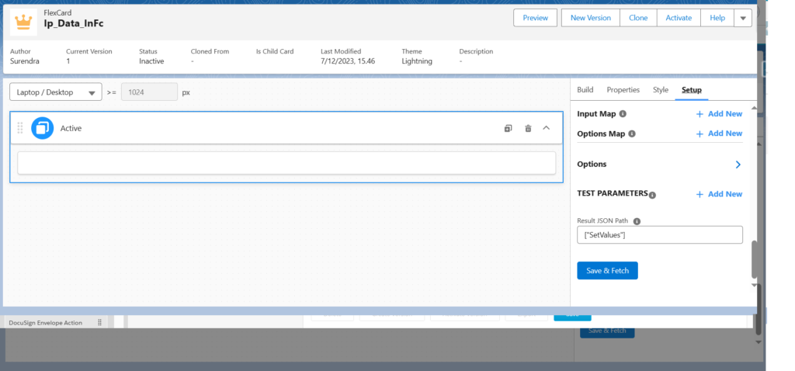Click the Clone button

point(638,18)
